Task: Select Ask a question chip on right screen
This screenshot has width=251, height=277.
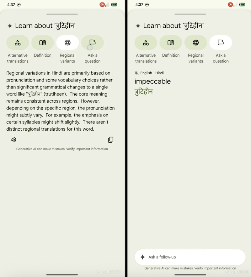Action: coord(221,43)
